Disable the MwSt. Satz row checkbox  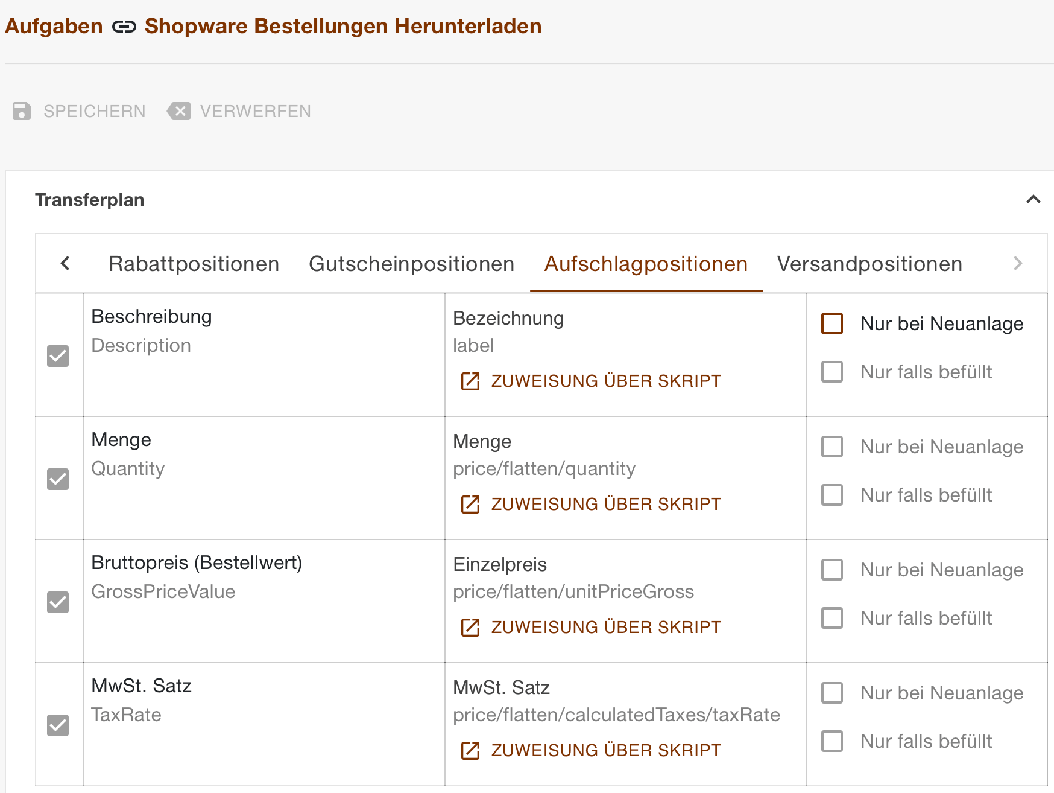tap(58, 725)
